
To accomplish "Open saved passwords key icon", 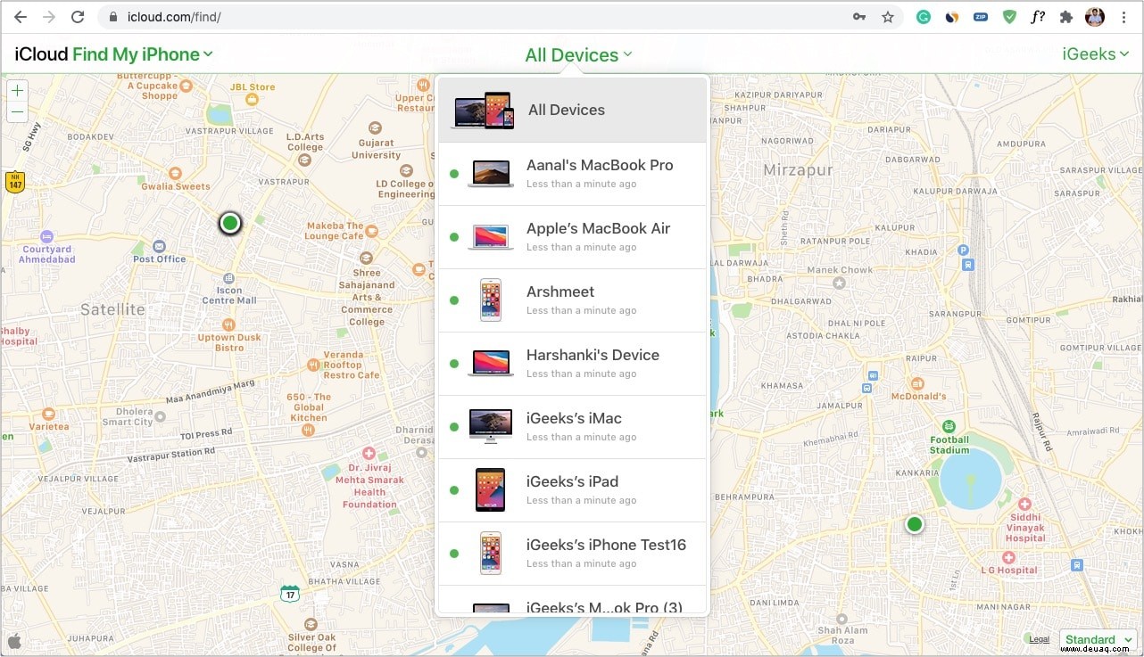I will click(858, 17).
